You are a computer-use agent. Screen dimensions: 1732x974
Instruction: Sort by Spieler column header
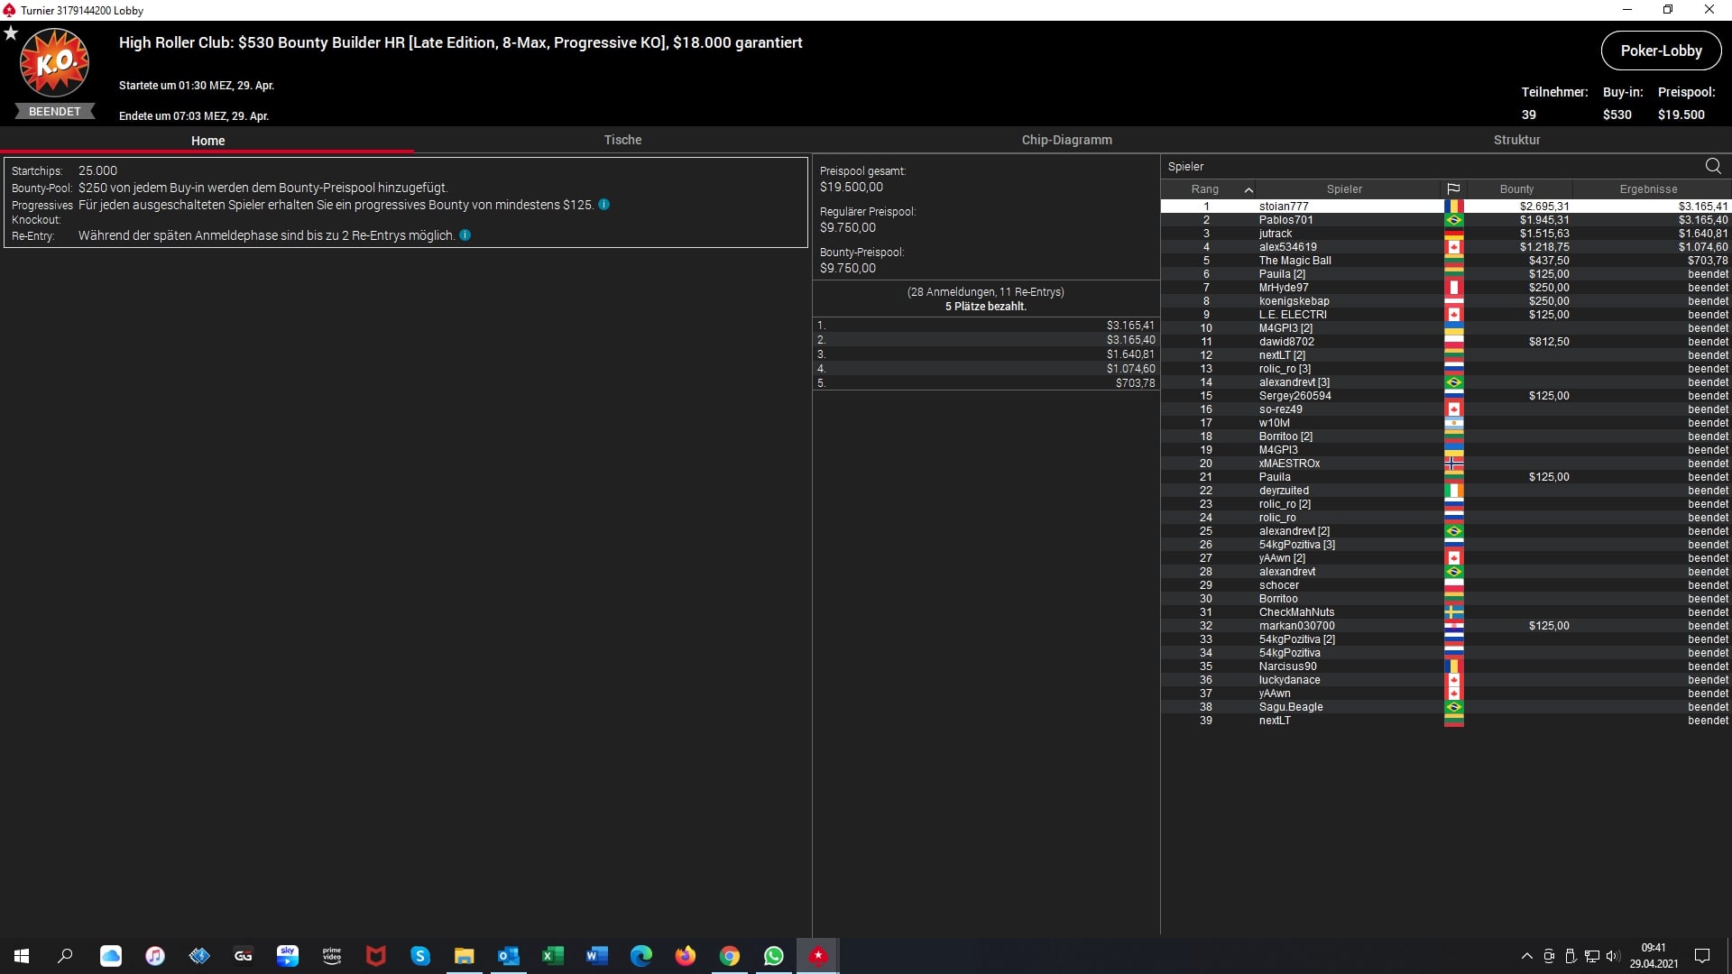pos(1344,189)
